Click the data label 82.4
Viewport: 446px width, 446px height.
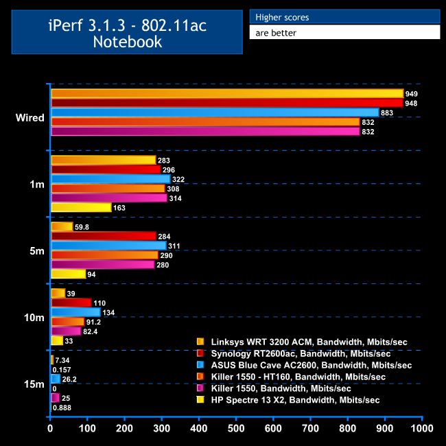[x=90, y=331]
